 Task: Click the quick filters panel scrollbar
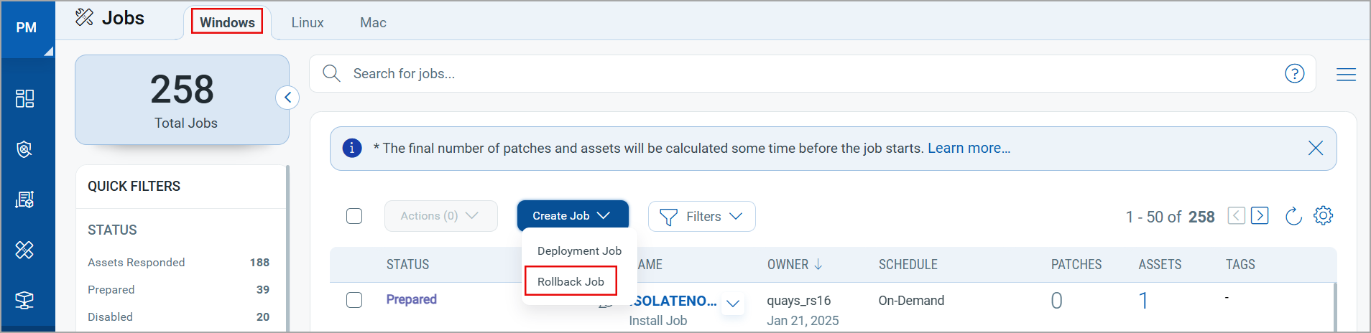(287, 248)
